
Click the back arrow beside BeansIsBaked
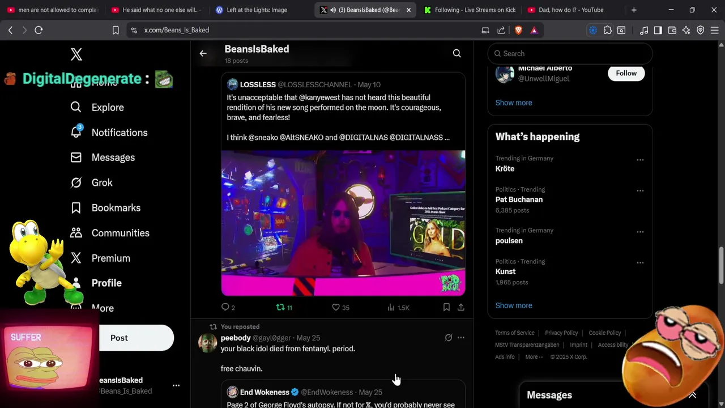point(203,53)
